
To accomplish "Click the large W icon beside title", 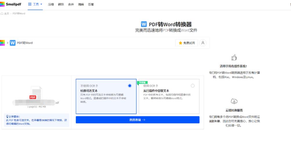I will pyautogui.click(x=144, y=24).
